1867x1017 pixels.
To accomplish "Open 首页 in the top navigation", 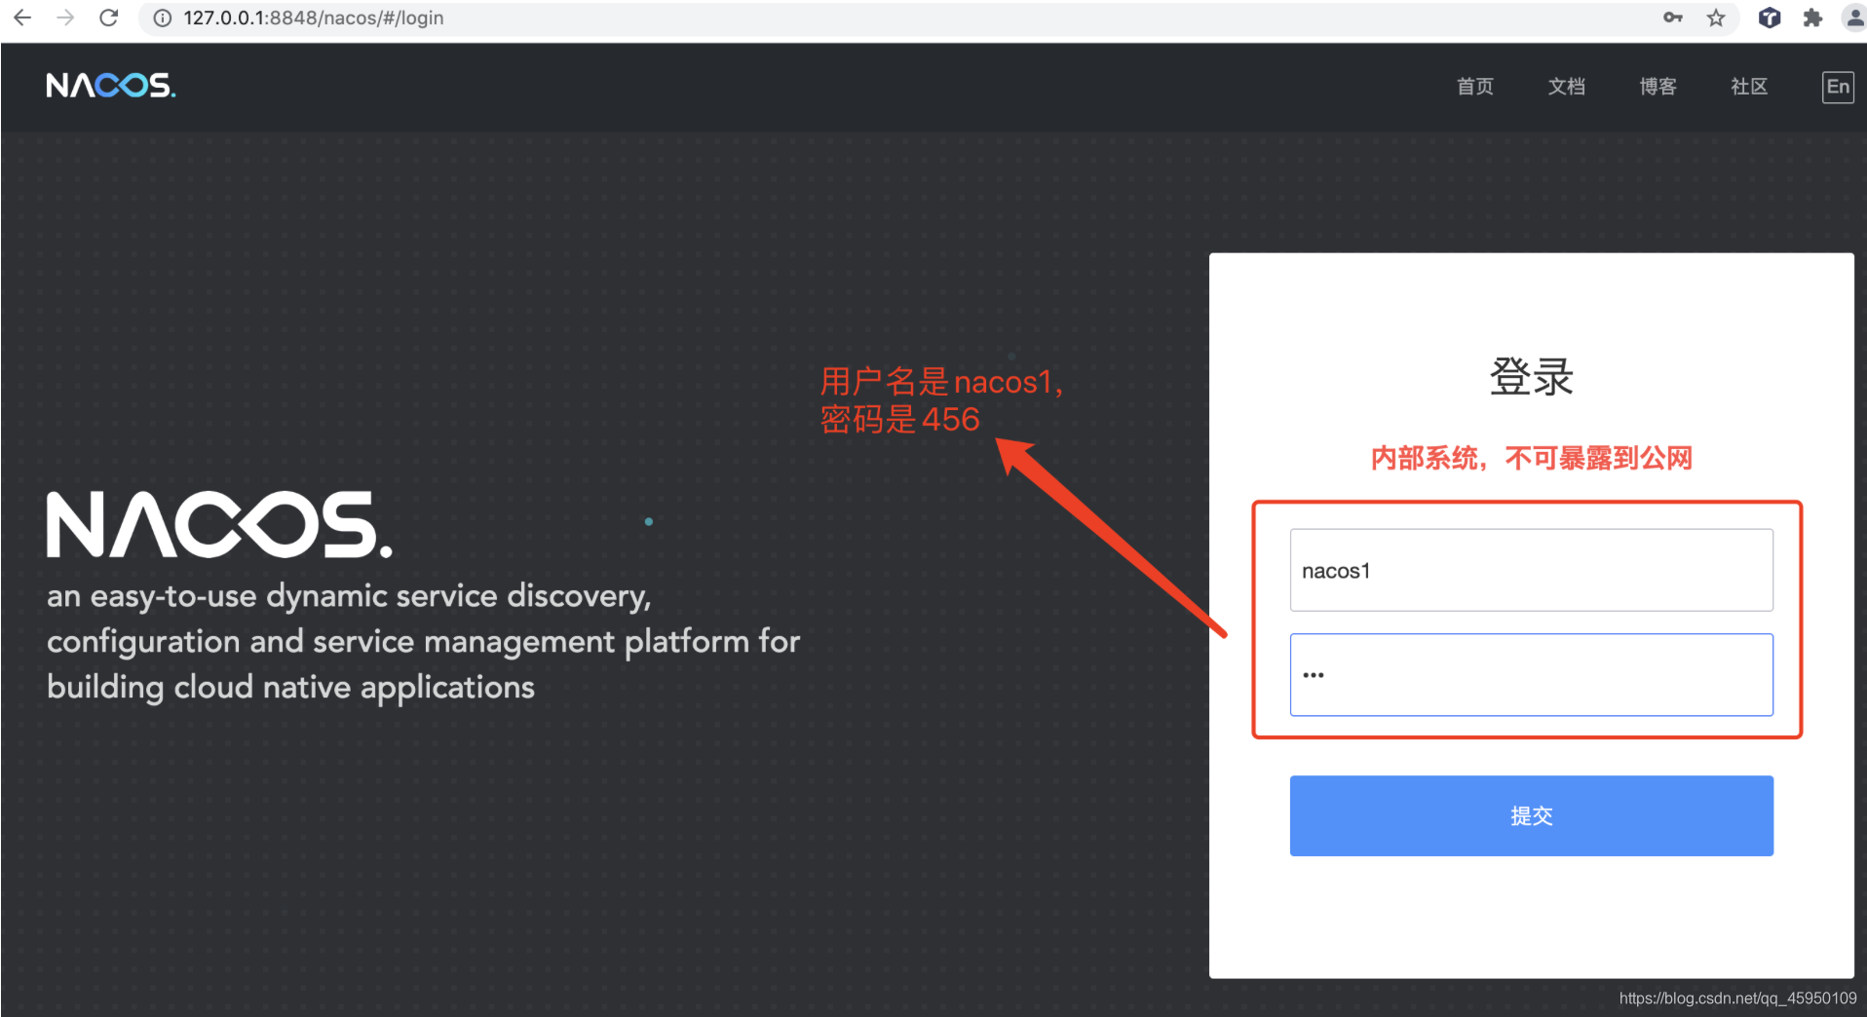I will (1474, 87).
